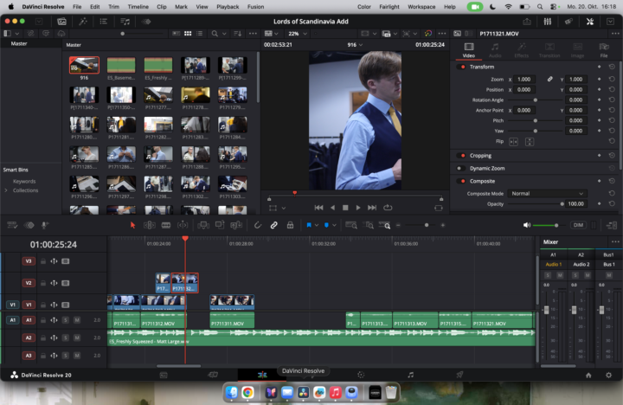623x405 pixels.
Task: Select the 916 timeline thumbnail
Action: pos(84,65)
